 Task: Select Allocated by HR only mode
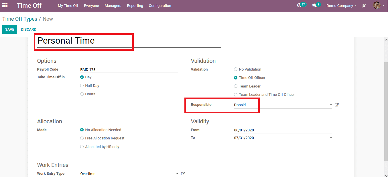pyautogui.click(x=82, y=147)
